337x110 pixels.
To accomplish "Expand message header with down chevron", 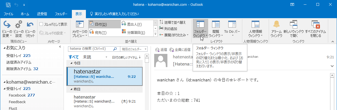I will pos(332,66).
